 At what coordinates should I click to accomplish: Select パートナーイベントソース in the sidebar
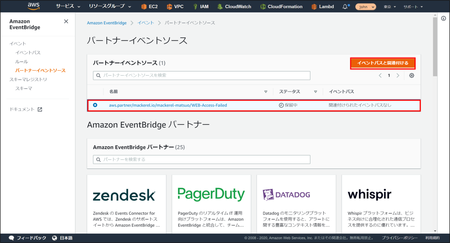point(40,70)
